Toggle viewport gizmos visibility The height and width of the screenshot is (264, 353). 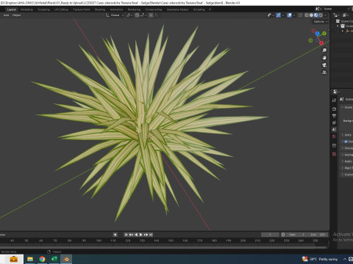(279, 15)
